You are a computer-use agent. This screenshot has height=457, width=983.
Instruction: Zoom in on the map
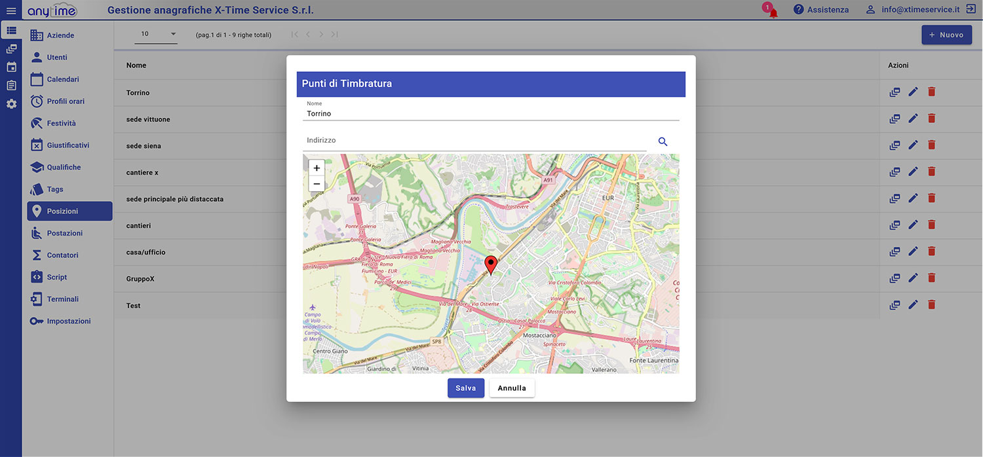[x=317, y=168]
